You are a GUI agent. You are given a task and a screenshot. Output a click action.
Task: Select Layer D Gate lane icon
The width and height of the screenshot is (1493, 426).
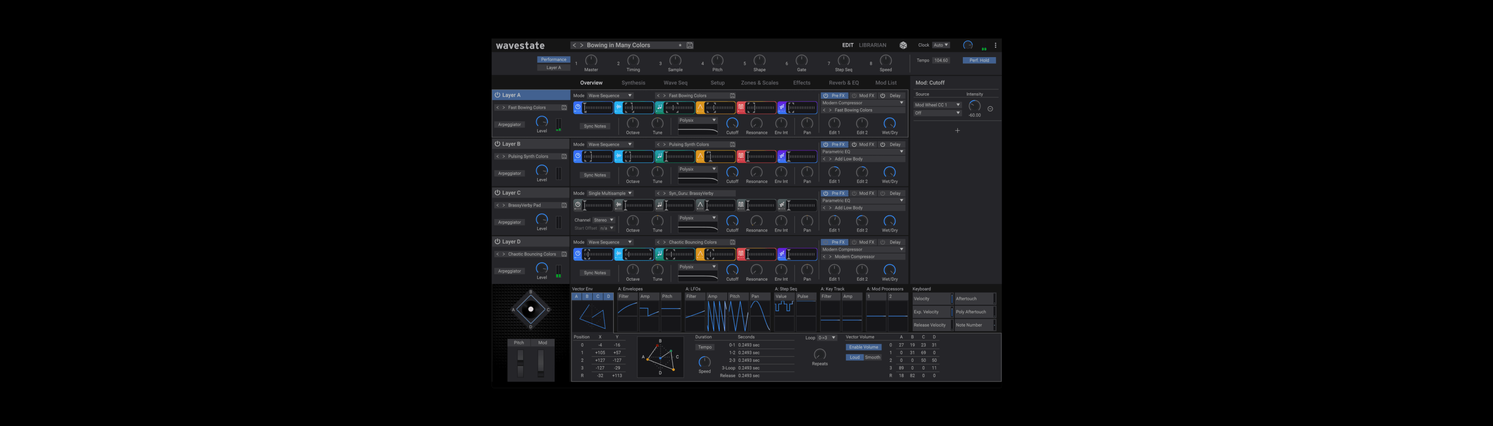[x=741, y=254]
